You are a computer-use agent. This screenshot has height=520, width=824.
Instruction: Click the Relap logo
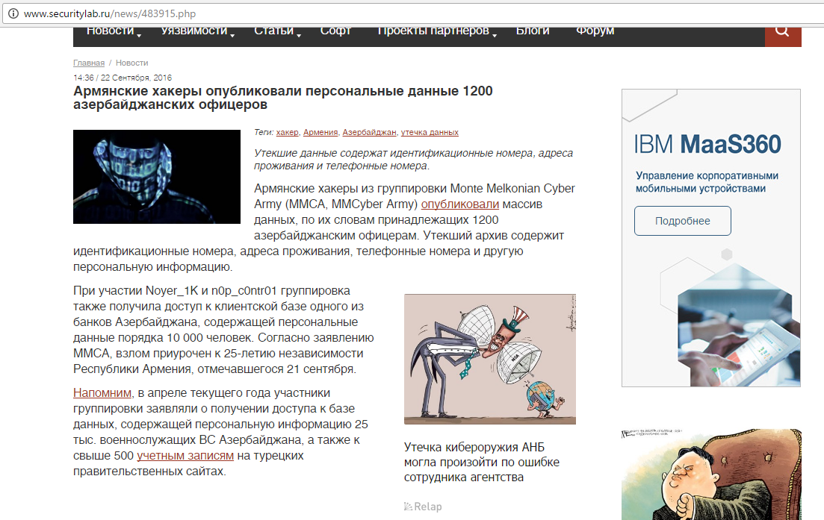coord(423,507)
